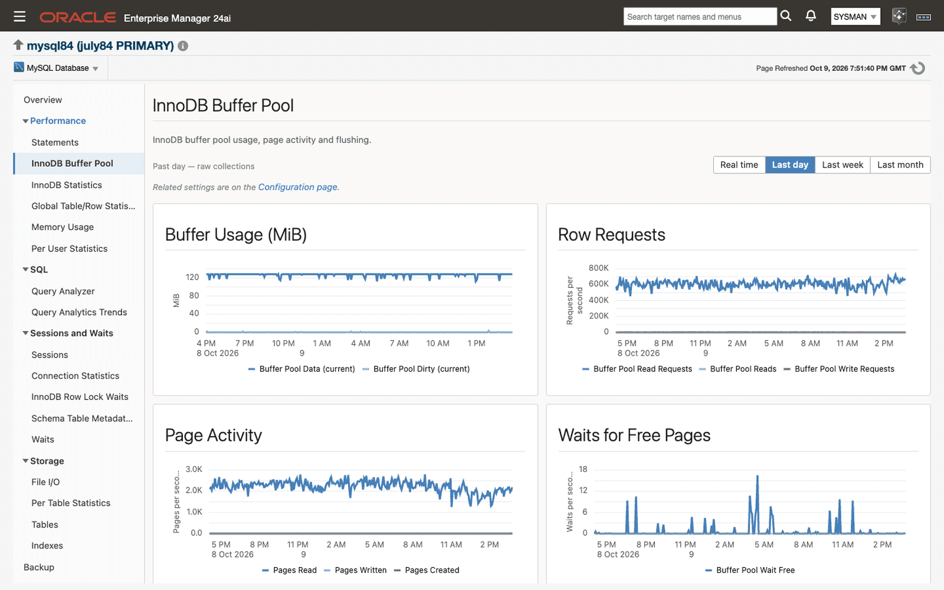Select the Last day range
This screenshot has height=590, width=944.
point(790,165)
